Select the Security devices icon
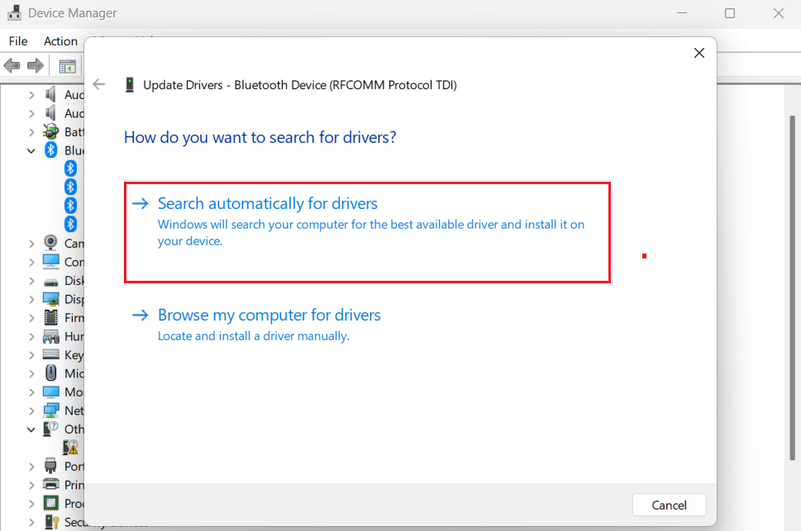This screenshot has height=531, width=801. [x=51, y=521]
